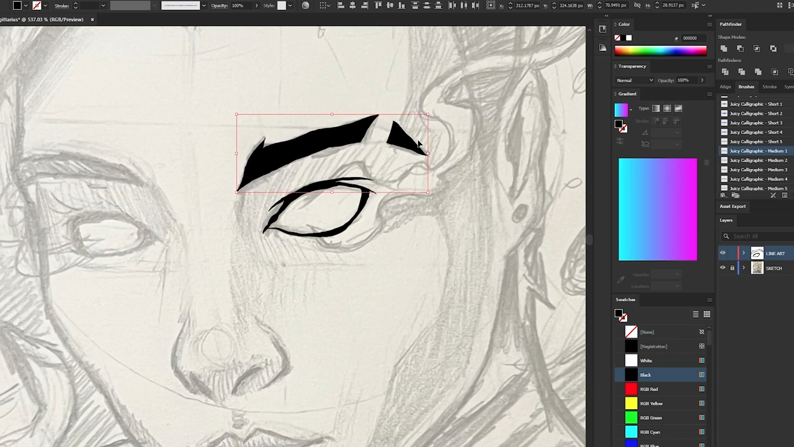
Task: Open Brush Libraries menu icon
Action: 723,196
